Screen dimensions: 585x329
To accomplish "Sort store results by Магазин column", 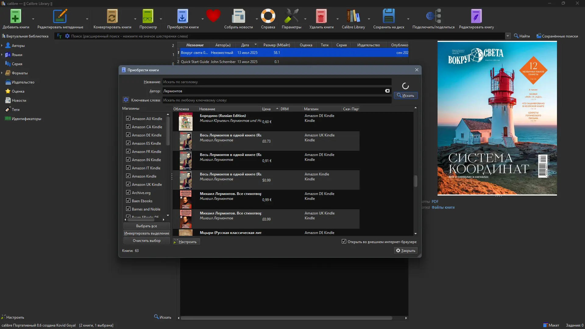I will coord(311,109).
